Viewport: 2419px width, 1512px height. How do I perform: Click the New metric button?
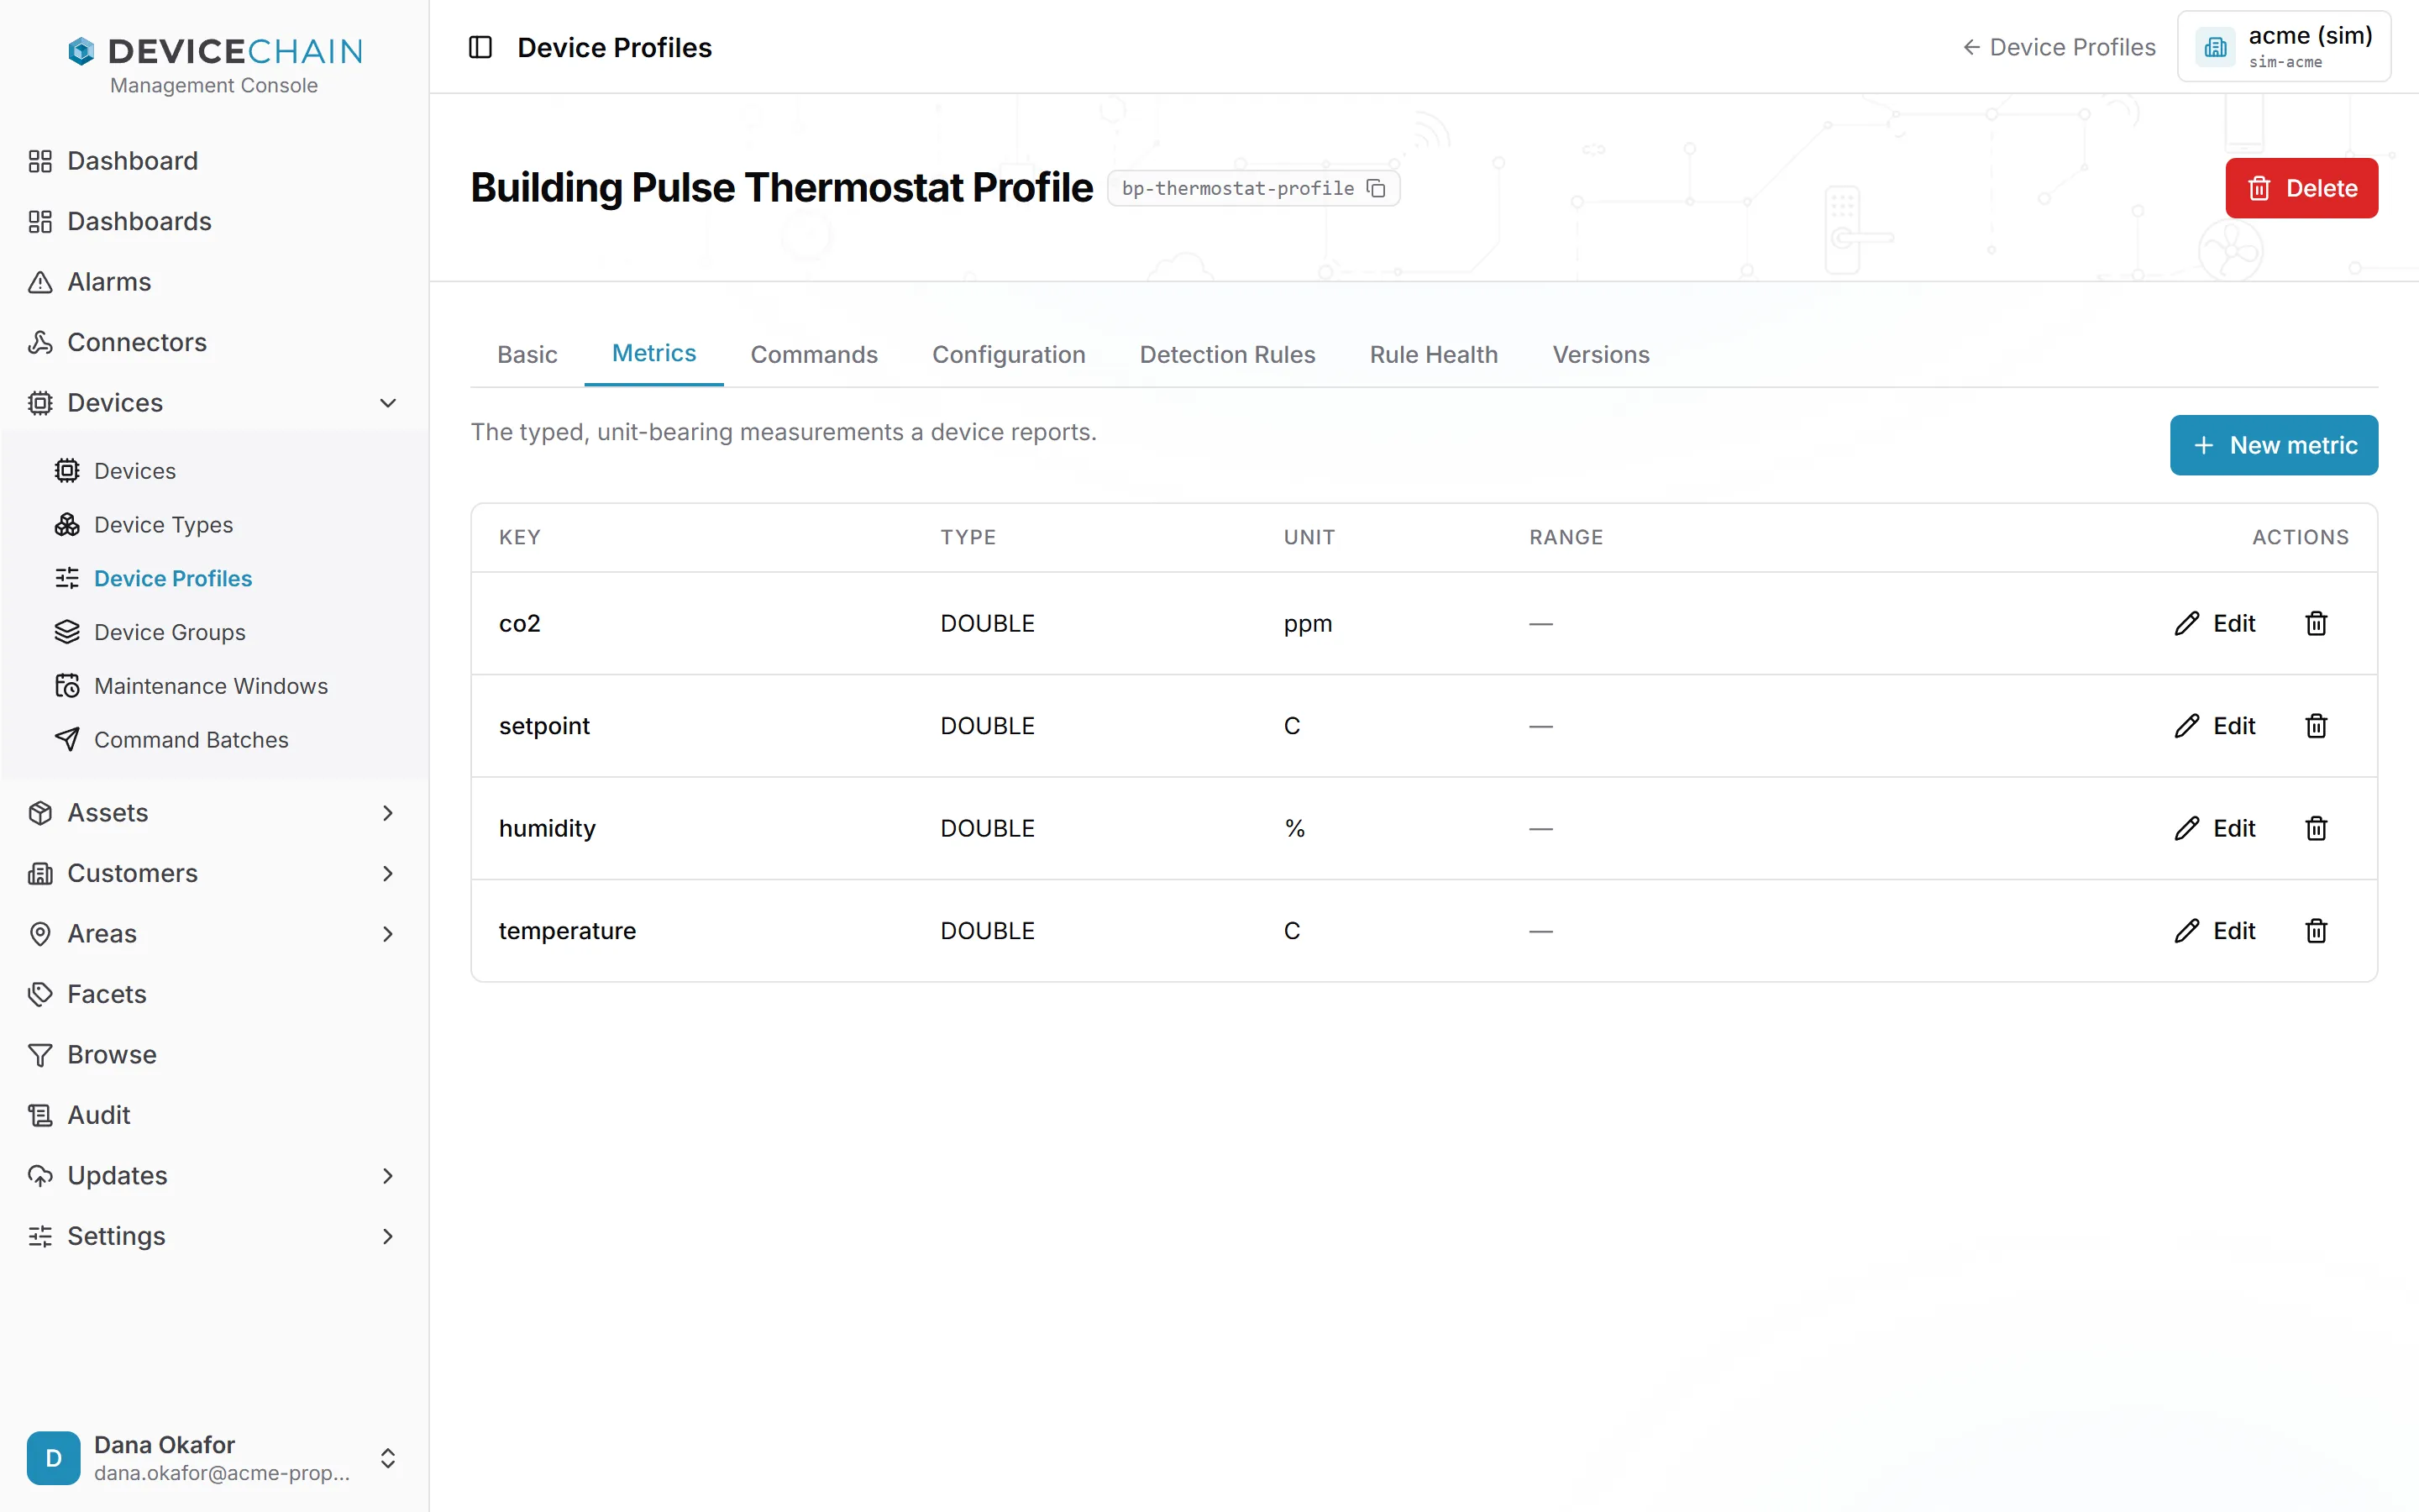(2273, 445)
